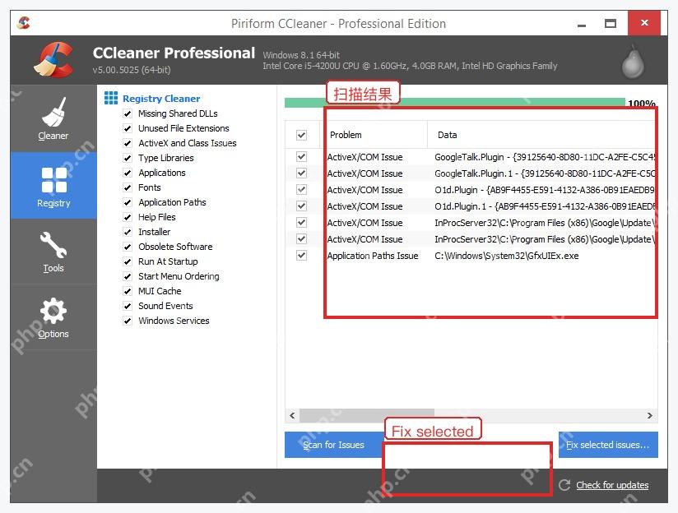The height and width of the screenshot is (513, 678).
Task: Toggle Sound Events checkbox
Action: pyautogui.click(x=128, y=306)
